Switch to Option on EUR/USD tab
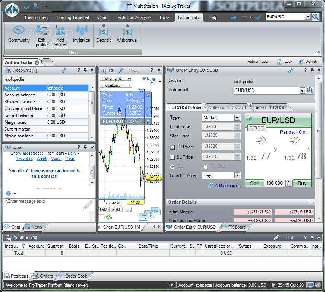 coord(227,107)
